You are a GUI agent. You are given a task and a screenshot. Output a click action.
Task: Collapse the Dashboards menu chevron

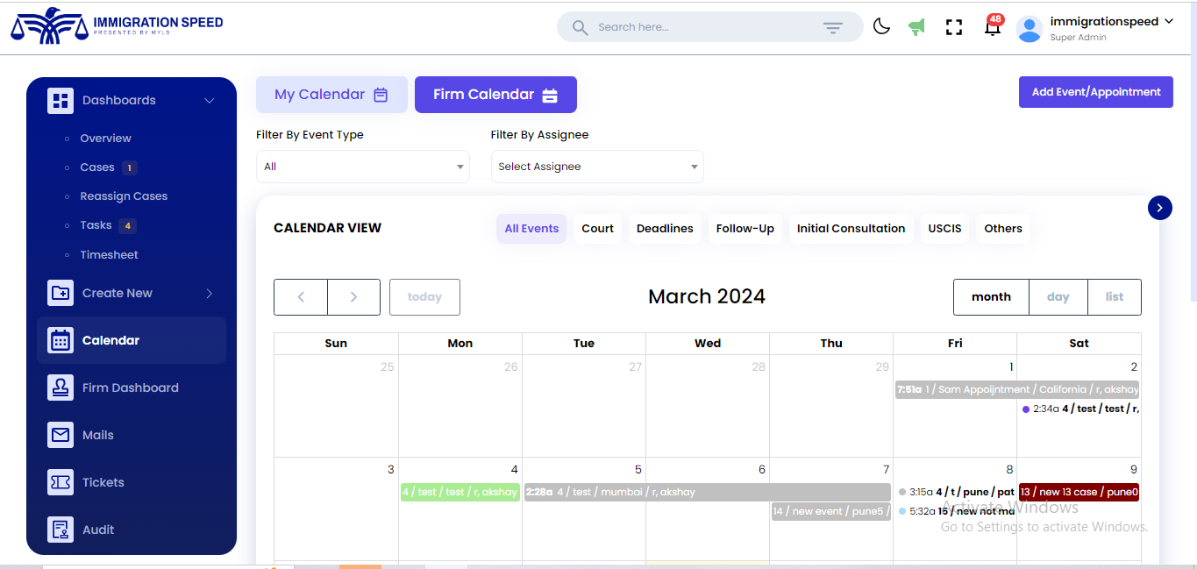(209, 101)
